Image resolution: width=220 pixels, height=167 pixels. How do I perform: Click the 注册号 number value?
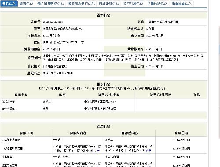coord(53,22)
